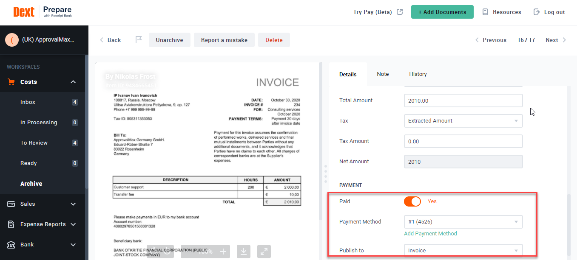Click the Sales card icon
Viewport: 577px width, 260px height.
(x=11, y=204)
